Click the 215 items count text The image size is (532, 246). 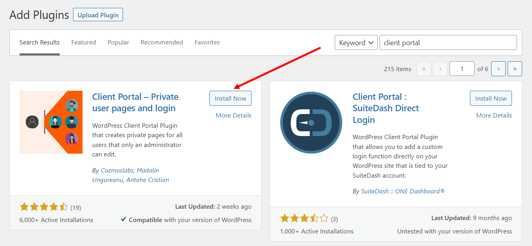tap(398, 69)
